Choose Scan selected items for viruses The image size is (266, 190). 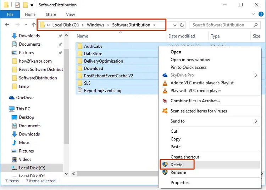point(199,111)
